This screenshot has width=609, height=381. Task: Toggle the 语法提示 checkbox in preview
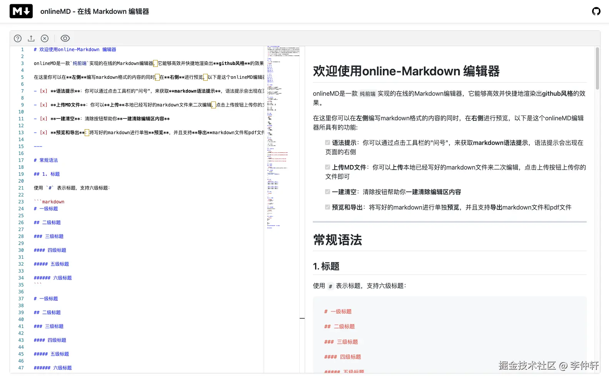328,143
